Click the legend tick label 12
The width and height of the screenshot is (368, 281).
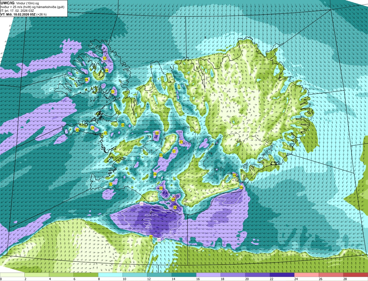pyautogui.click(x=149, y=279)
